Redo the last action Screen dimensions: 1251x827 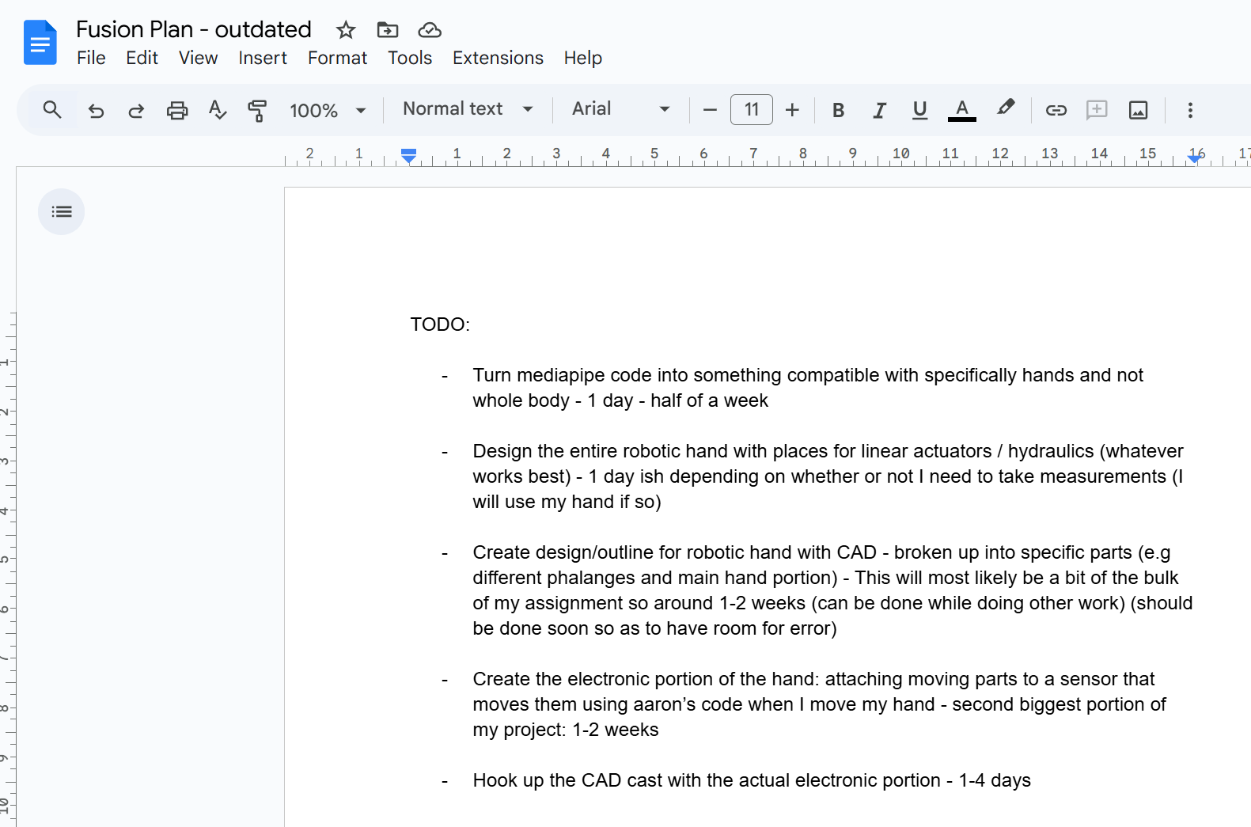pos(136,110)
